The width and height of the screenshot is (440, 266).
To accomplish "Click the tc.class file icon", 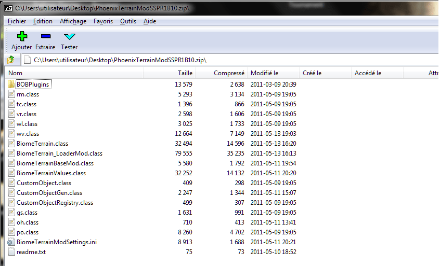I will 11,104.
